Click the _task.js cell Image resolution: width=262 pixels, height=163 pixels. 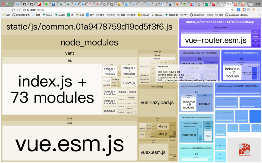pos(144,75)
